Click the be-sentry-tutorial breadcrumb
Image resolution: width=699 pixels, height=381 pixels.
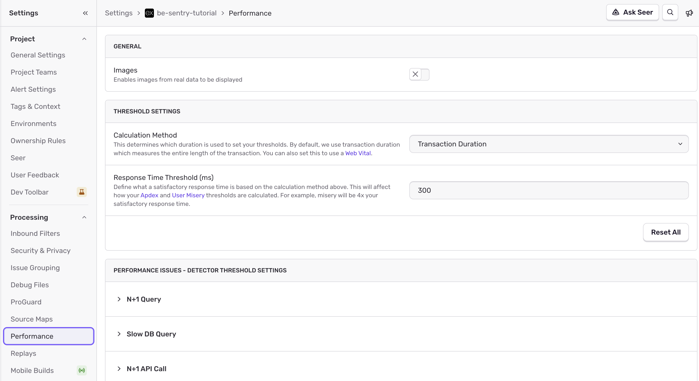click(186, 13)
